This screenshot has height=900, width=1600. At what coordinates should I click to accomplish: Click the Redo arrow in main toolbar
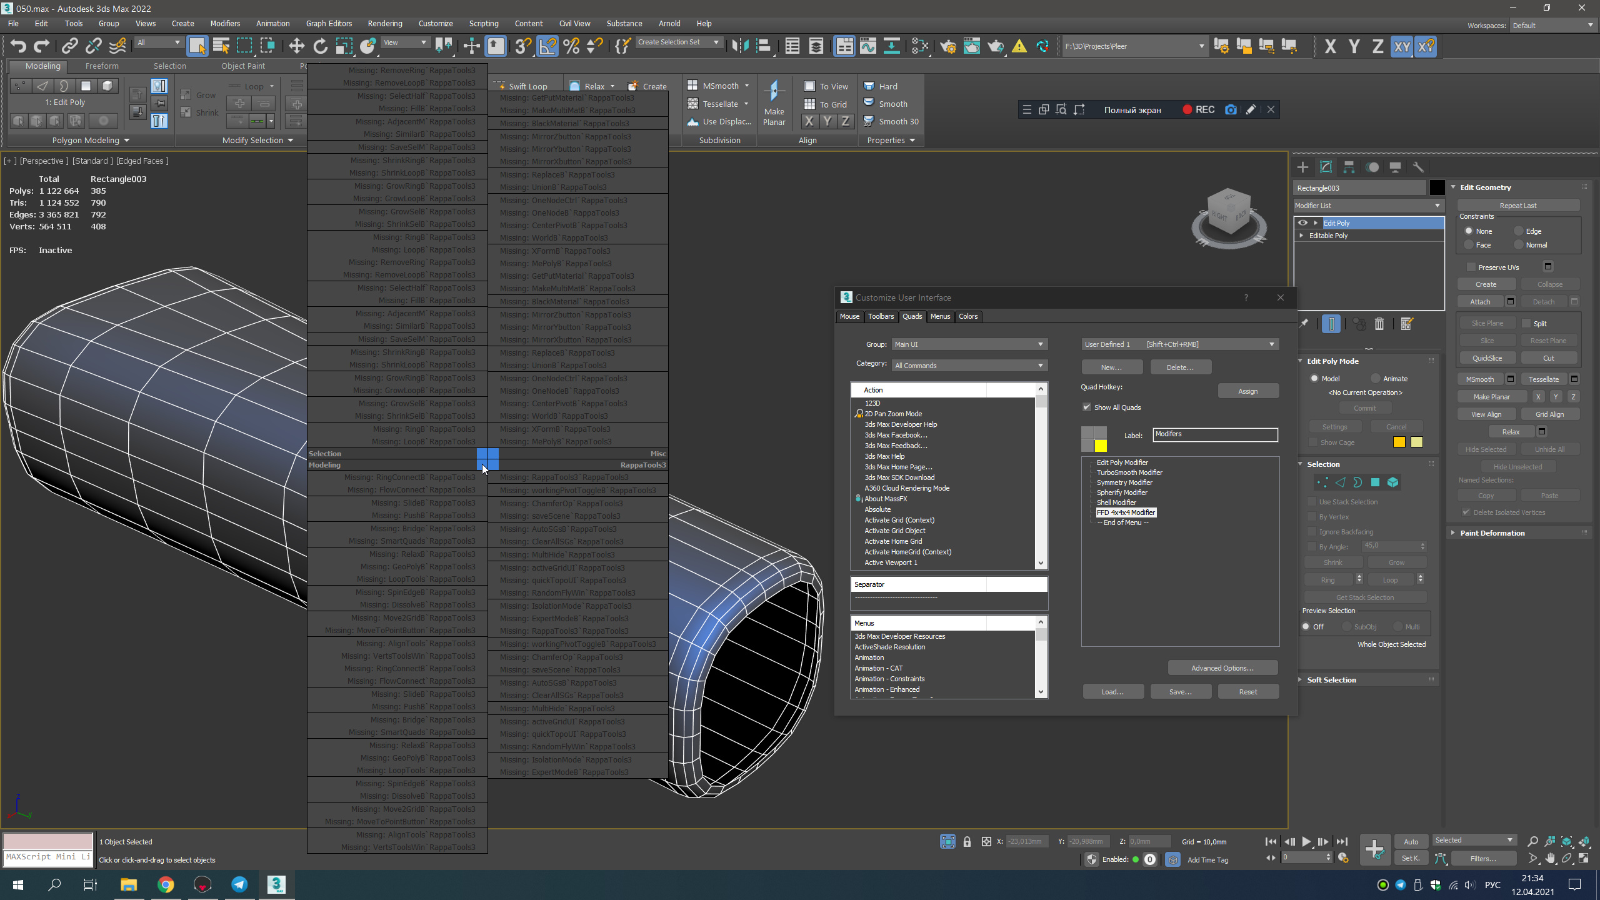[x=42, y=46]
